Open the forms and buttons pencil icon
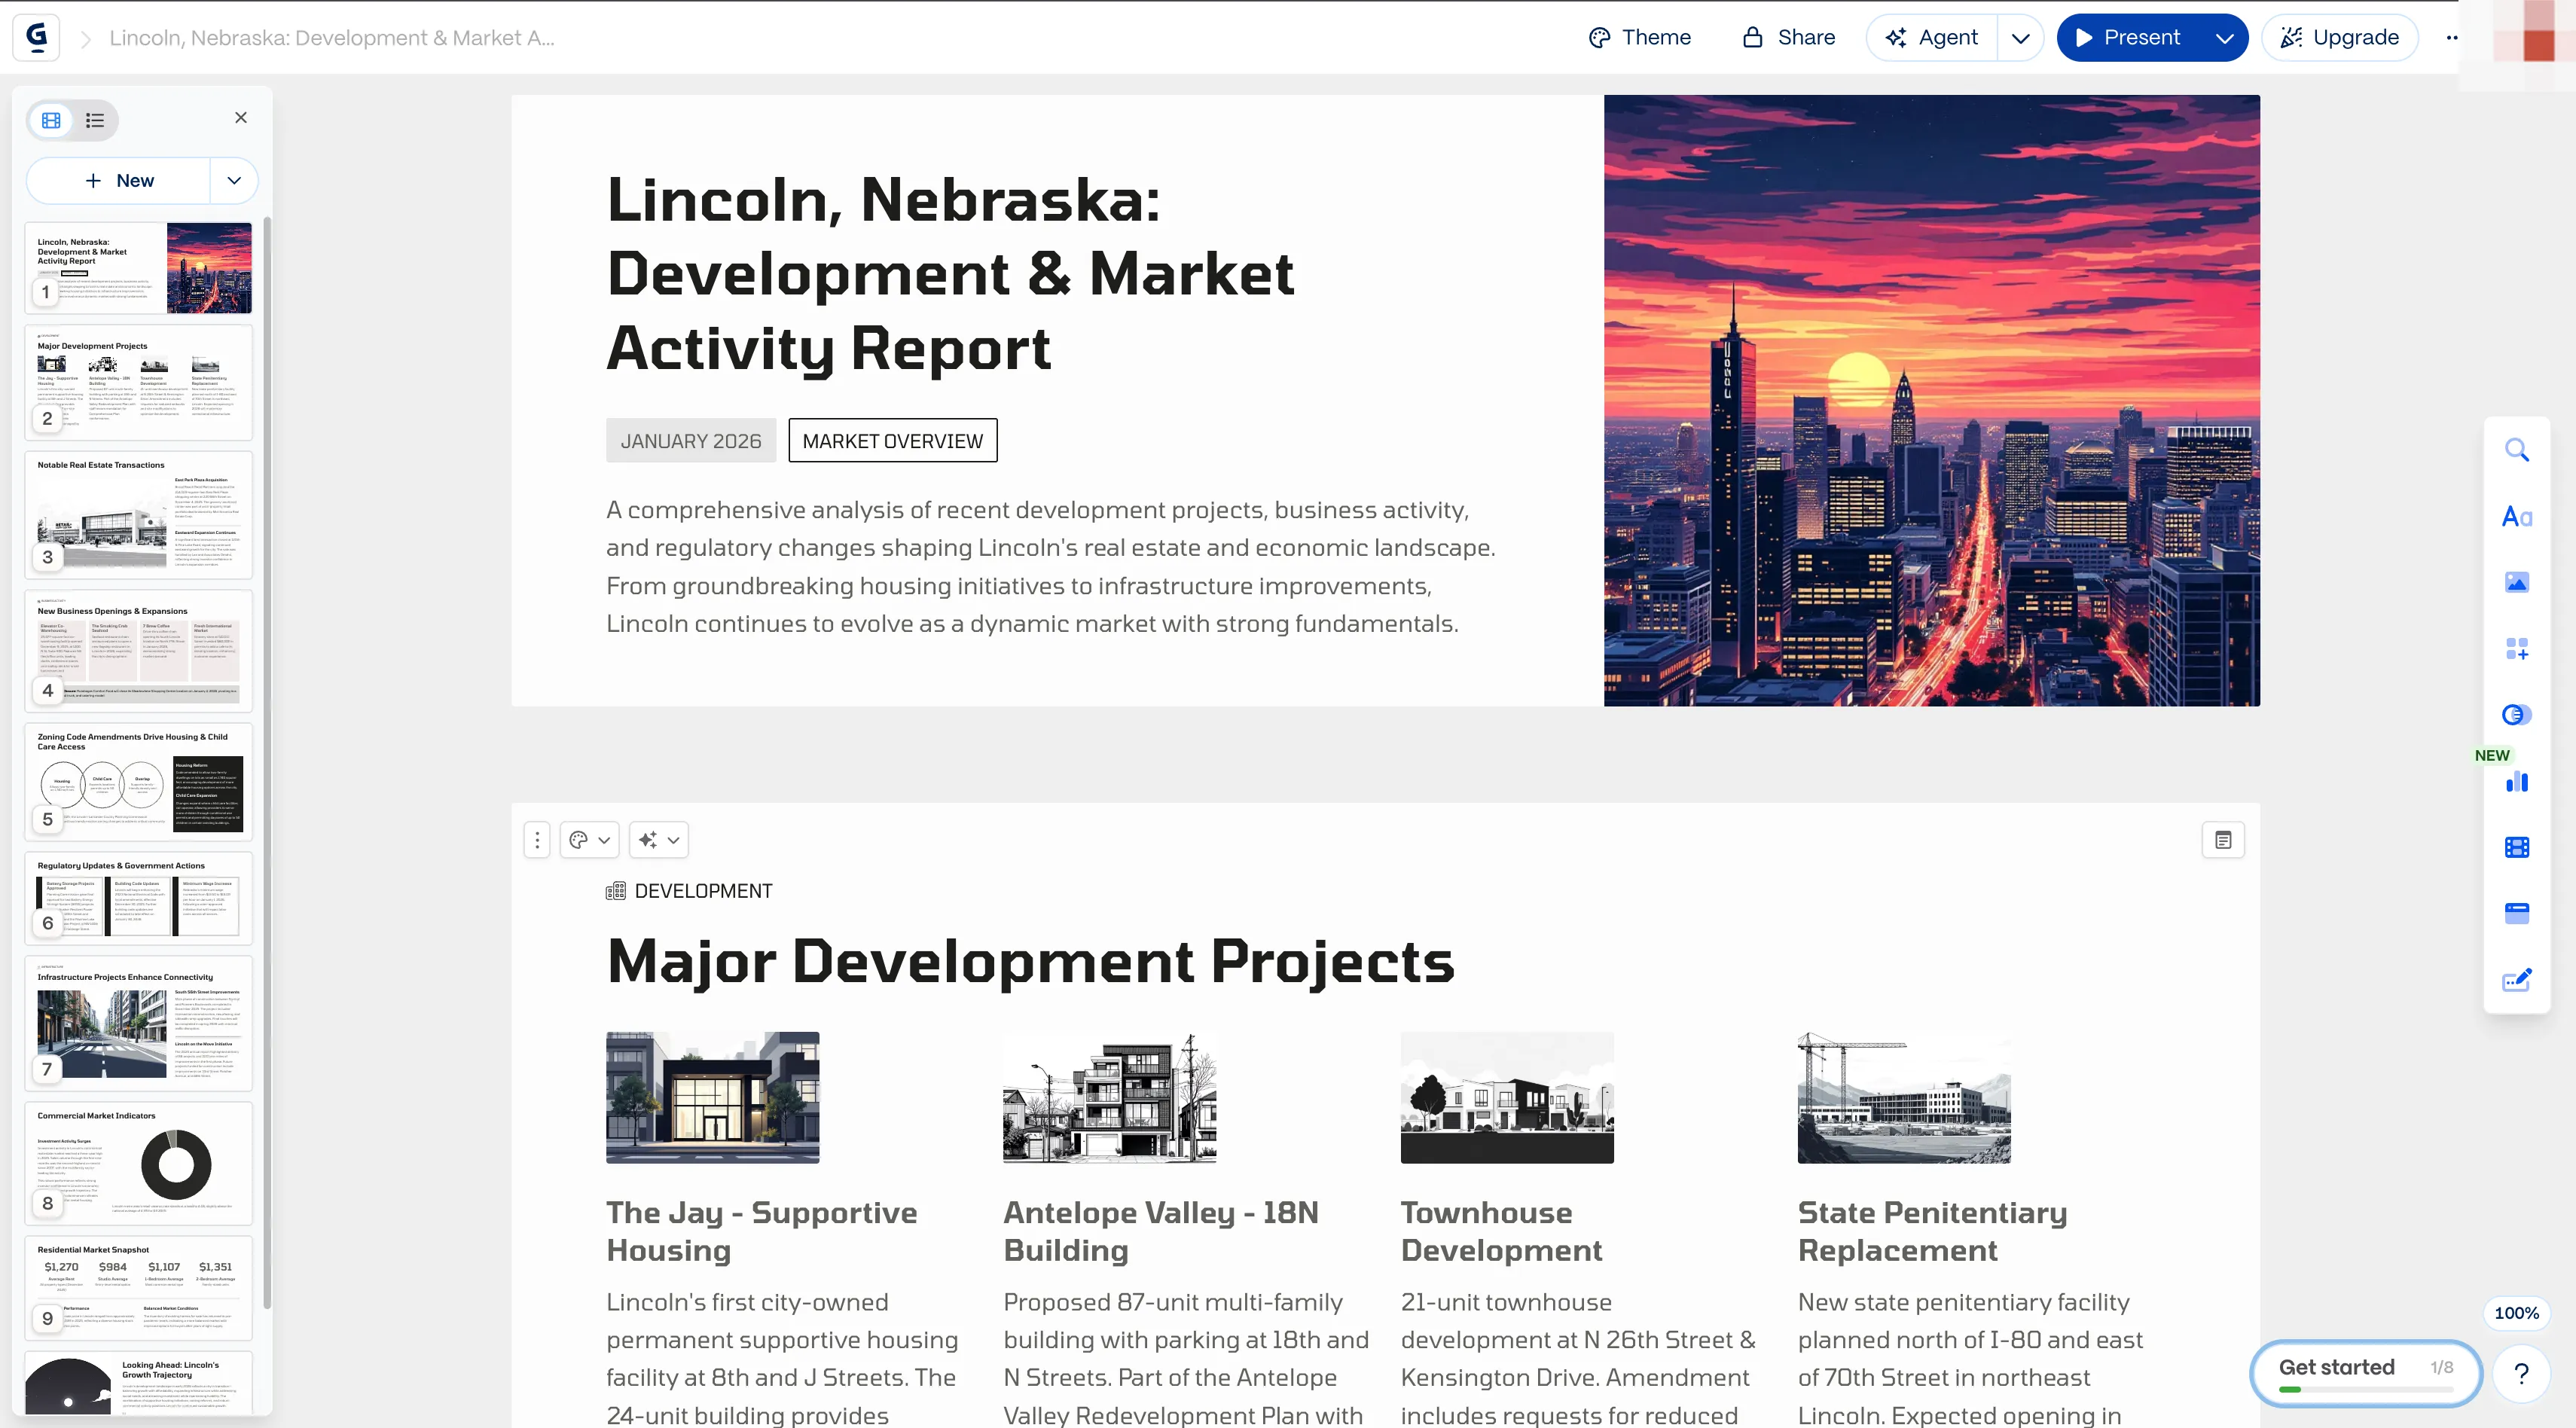The image size is (2576, 1428). click(2516, 980)
